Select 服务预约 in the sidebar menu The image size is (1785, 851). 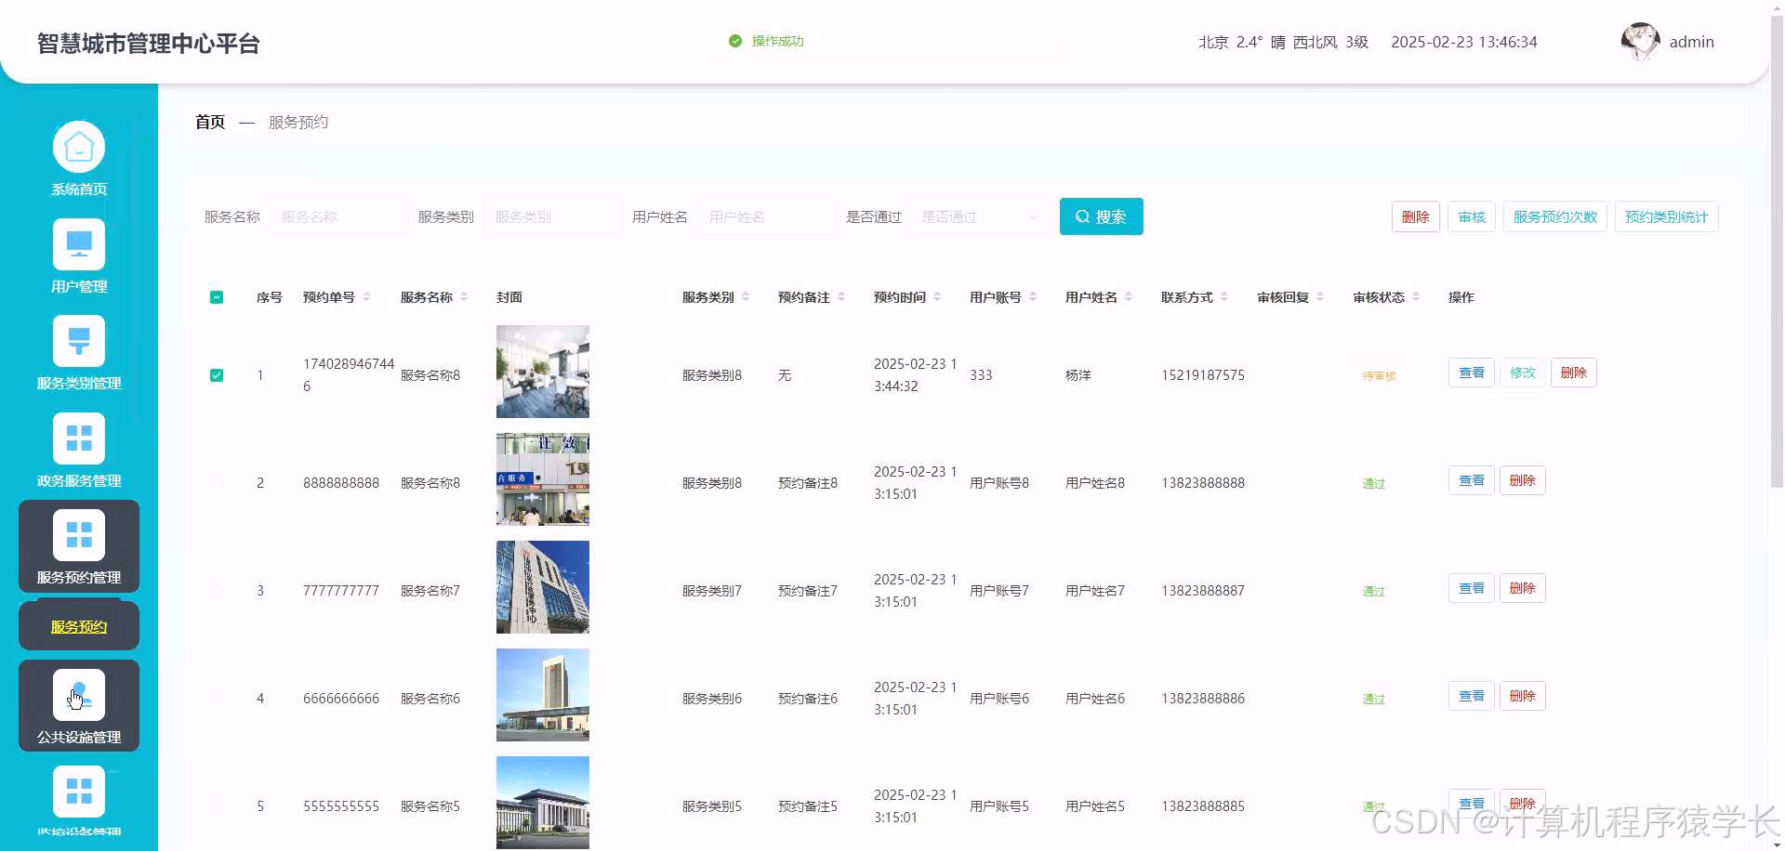click(x=78, y=625)
